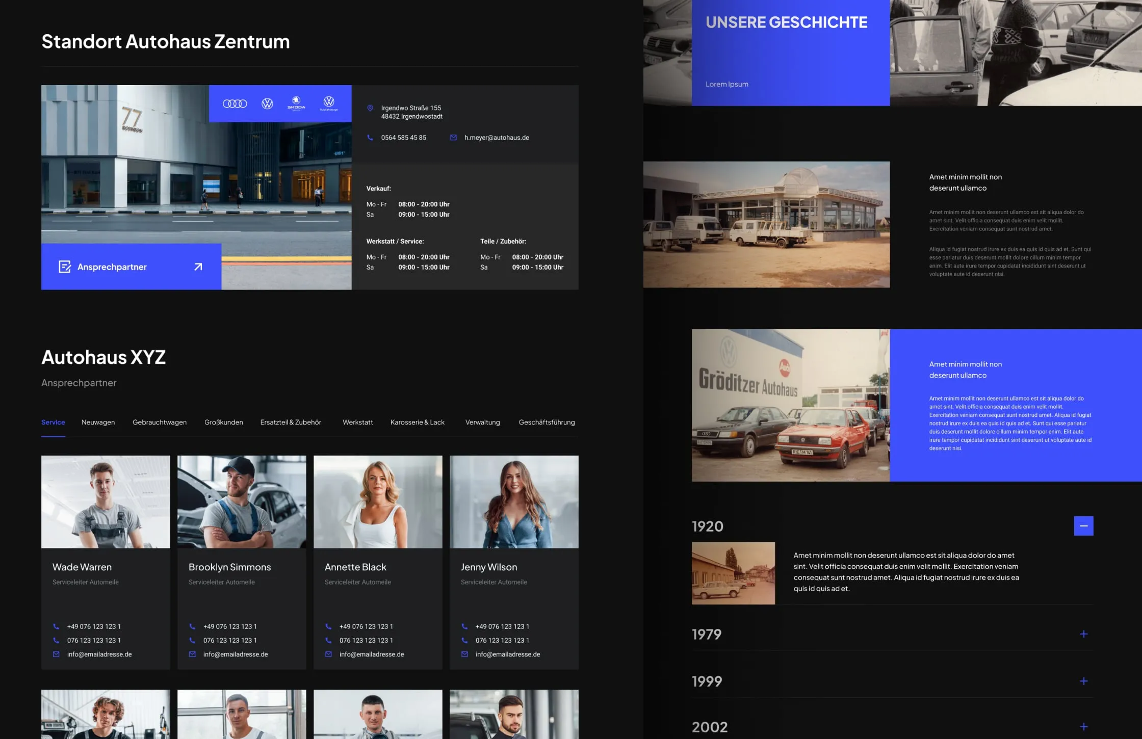Click Brooklyn Simmons' +49 076 123 123 1 number
The height and width of the screenshot is (739, 1142).
point(230,626)
